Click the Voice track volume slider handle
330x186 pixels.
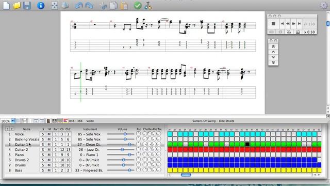tap(125, 134)
